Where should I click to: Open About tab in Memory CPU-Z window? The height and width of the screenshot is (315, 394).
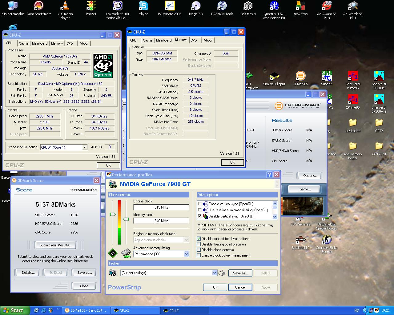point(208,40)
